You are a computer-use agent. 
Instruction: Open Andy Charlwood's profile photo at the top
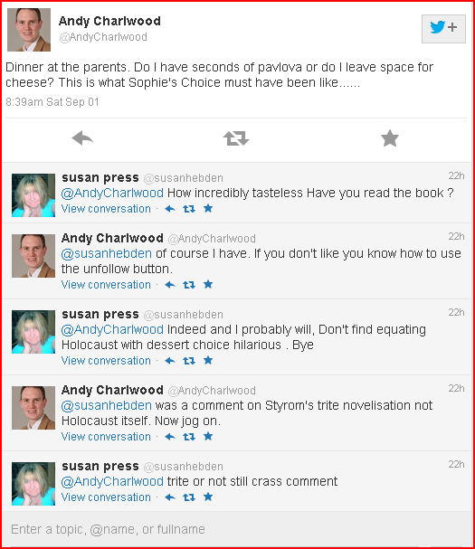pyautogui.click(x=29, y=30)
